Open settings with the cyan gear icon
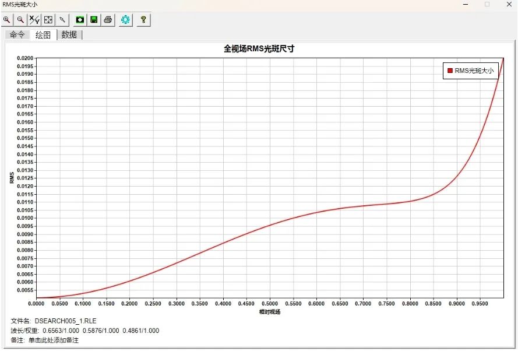Screen dimensions: 518x351 click(x=125, y=20)
